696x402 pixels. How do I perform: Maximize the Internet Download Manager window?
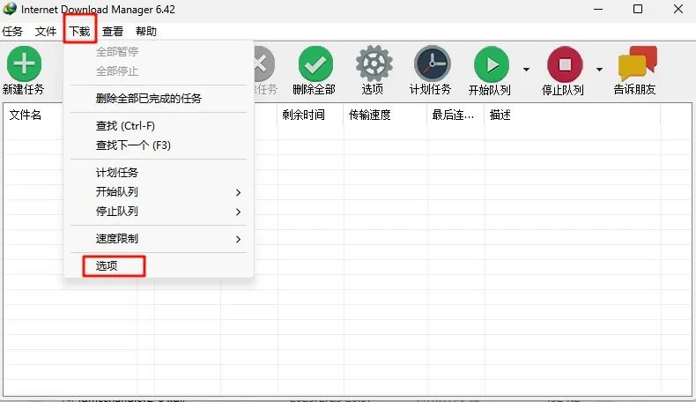[638, 9]
